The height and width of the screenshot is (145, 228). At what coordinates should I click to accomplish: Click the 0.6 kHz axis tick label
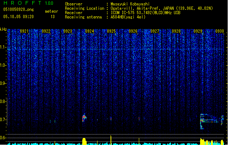3,138
